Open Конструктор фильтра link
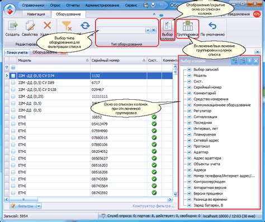 [154, 206]
